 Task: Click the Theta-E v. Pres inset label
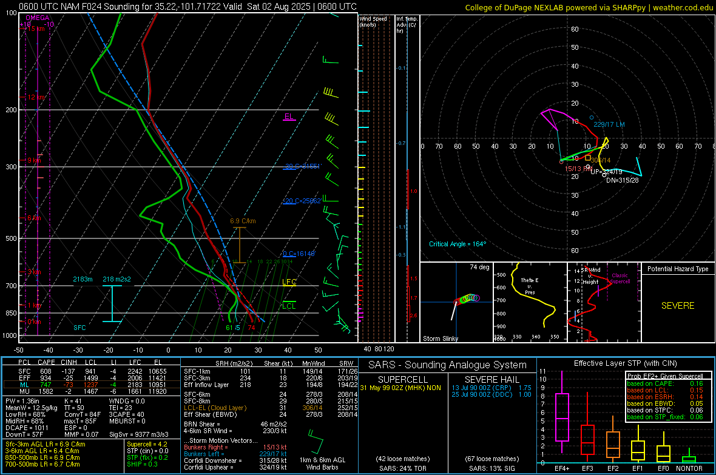coord(530,286)
